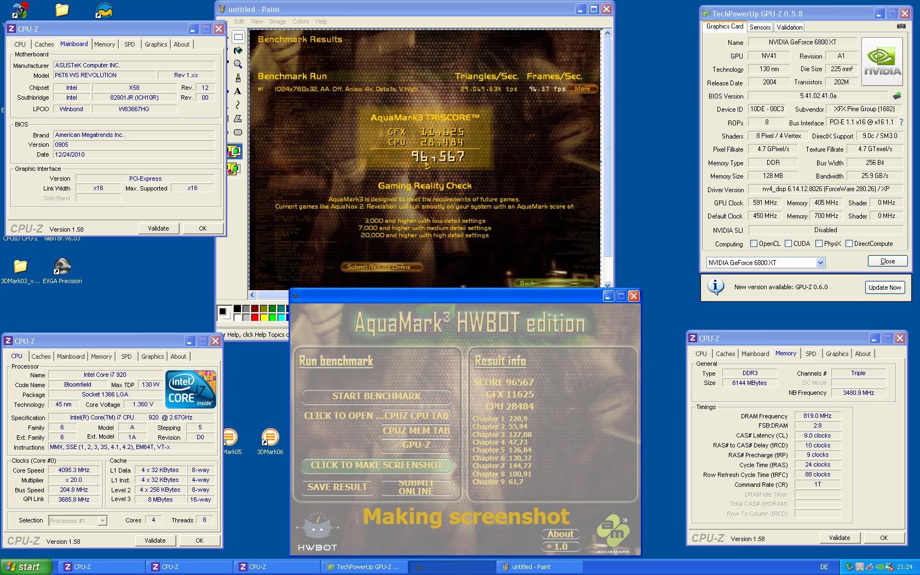Viewport: 920px width, 575px height.
Task: Open the plain folder icon on desktop
Action: (x=62, y=9)
